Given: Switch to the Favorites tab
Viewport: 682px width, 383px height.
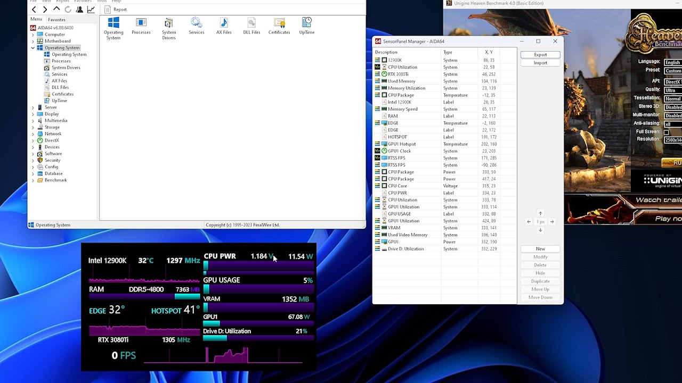Looking at the screenshot, I should pyautogui.click(x=56, y=20).
